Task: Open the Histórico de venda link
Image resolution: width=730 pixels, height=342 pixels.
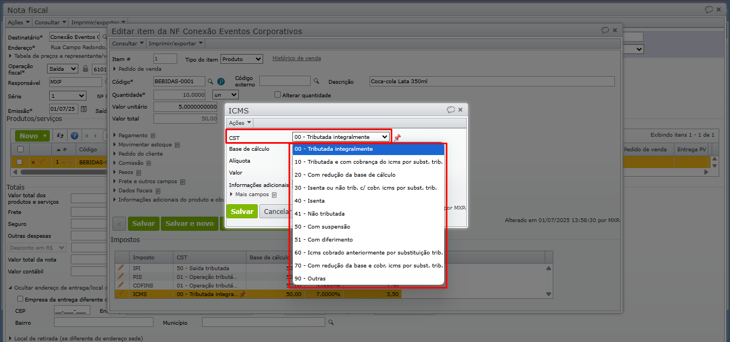Action: (x=297, y=58)
